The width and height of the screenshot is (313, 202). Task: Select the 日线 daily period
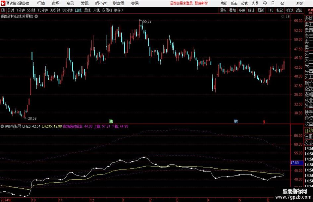click(x=78, y=10)
